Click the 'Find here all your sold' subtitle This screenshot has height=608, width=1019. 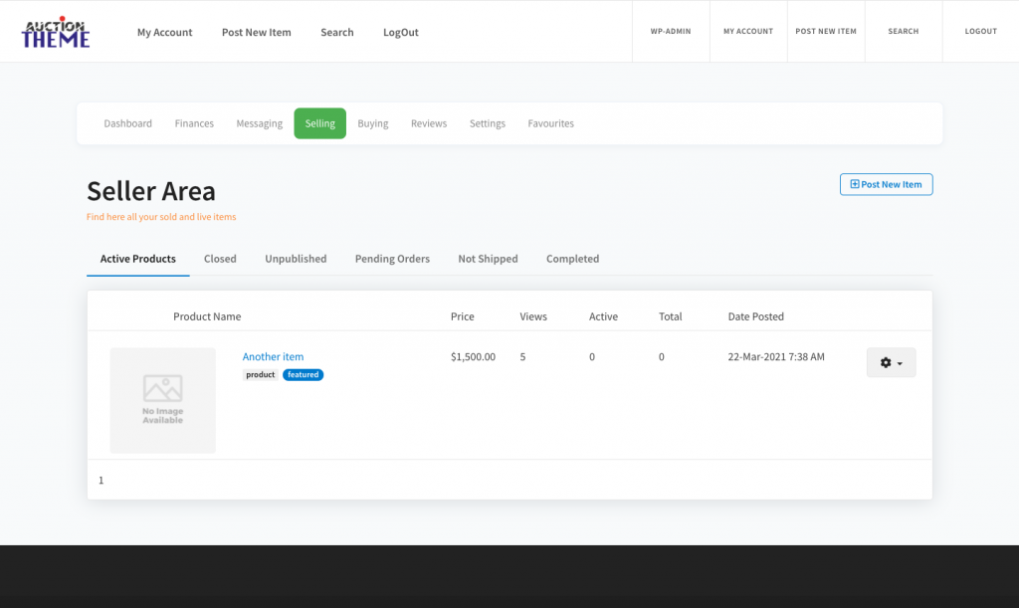point(161,217)
